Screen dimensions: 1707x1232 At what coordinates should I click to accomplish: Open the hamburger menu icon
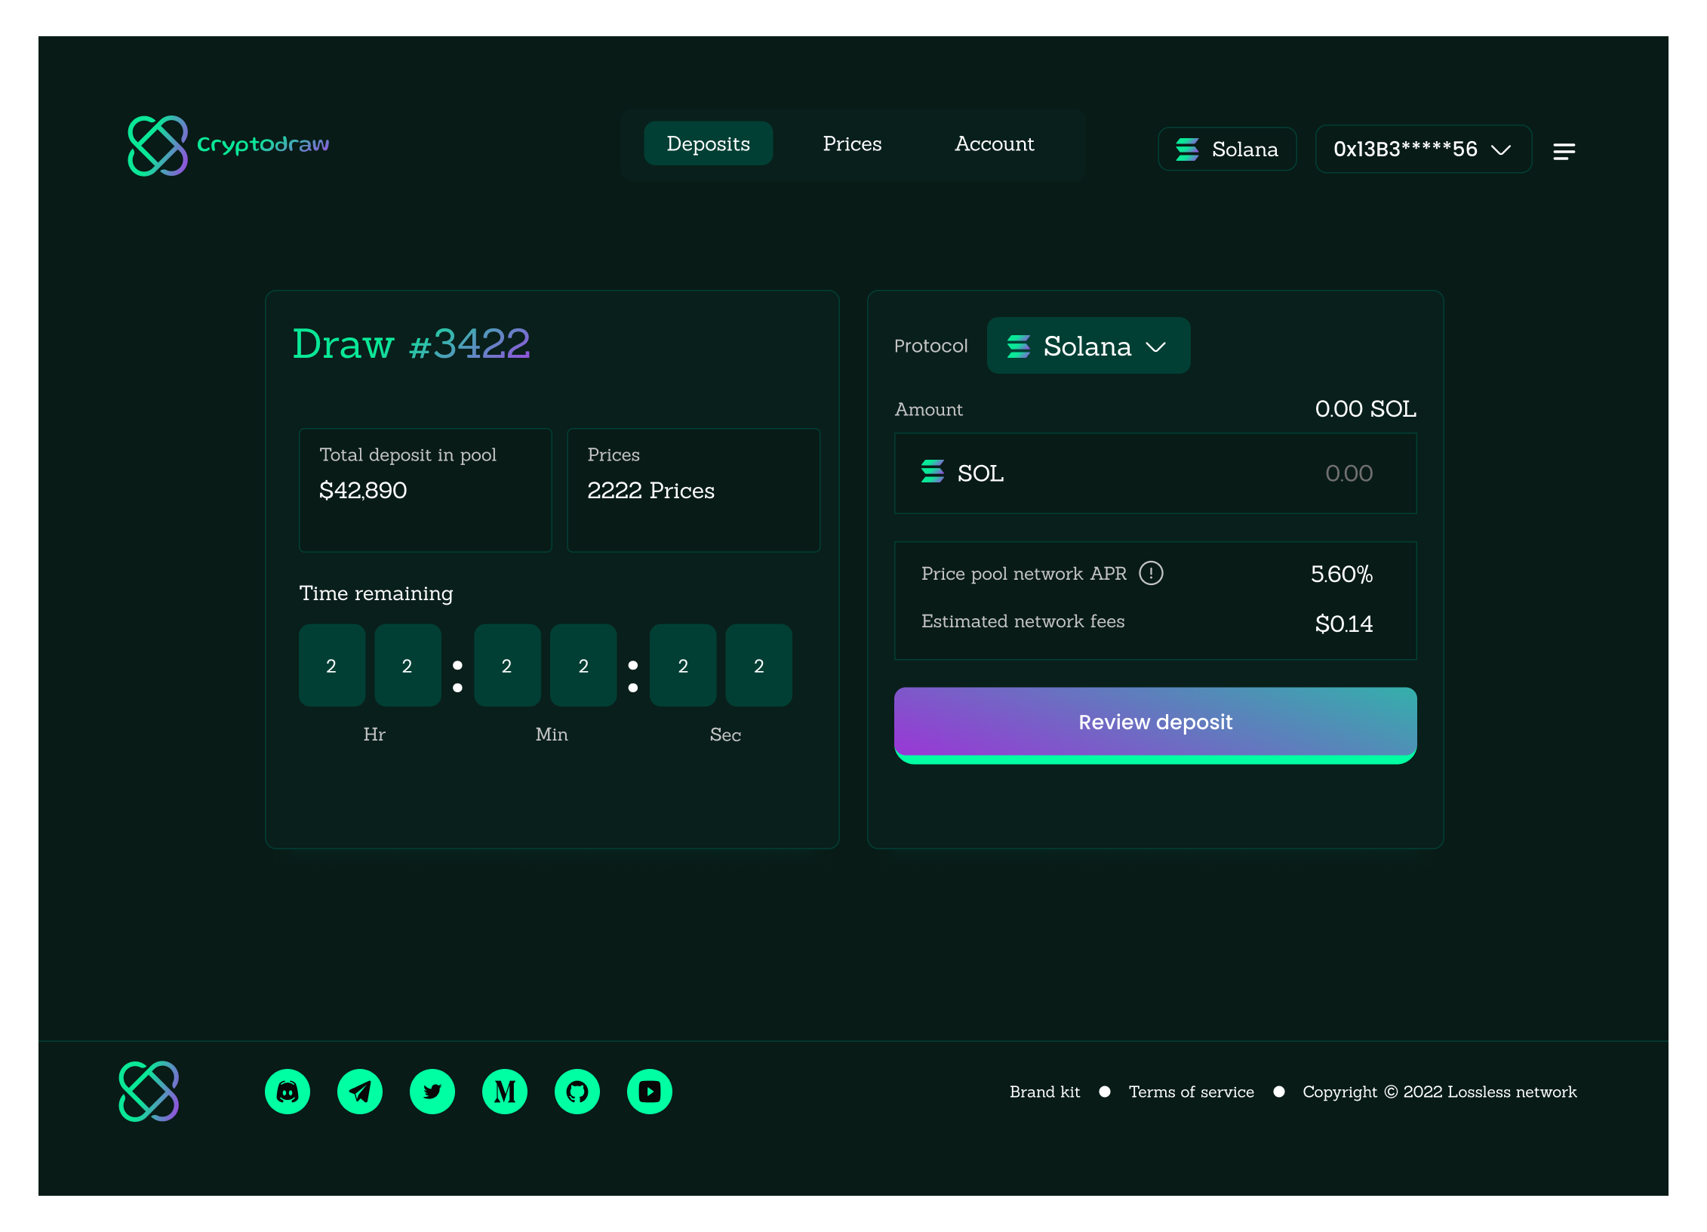point(1564,152)
